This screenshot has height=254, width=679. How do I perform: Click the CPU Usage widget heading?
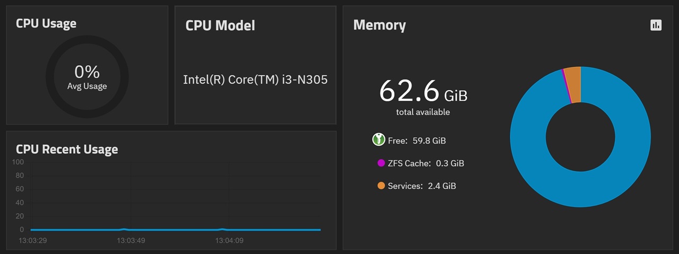(46, 23)
